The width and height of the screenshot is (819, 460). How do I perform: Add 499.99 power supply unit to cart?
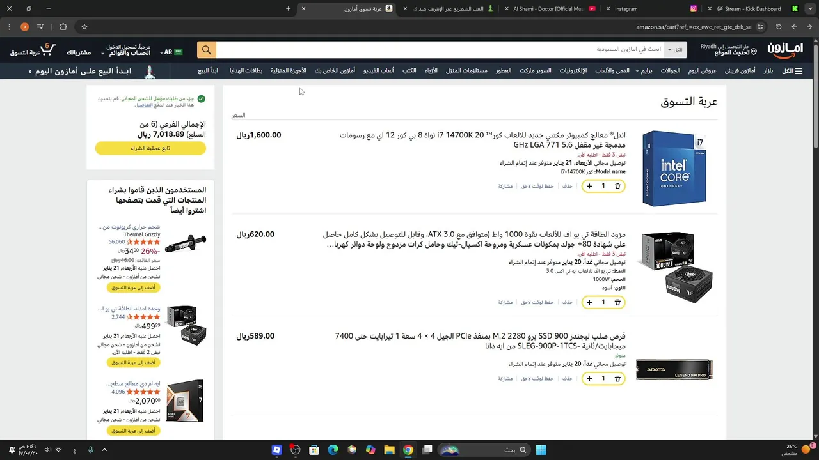134,362
